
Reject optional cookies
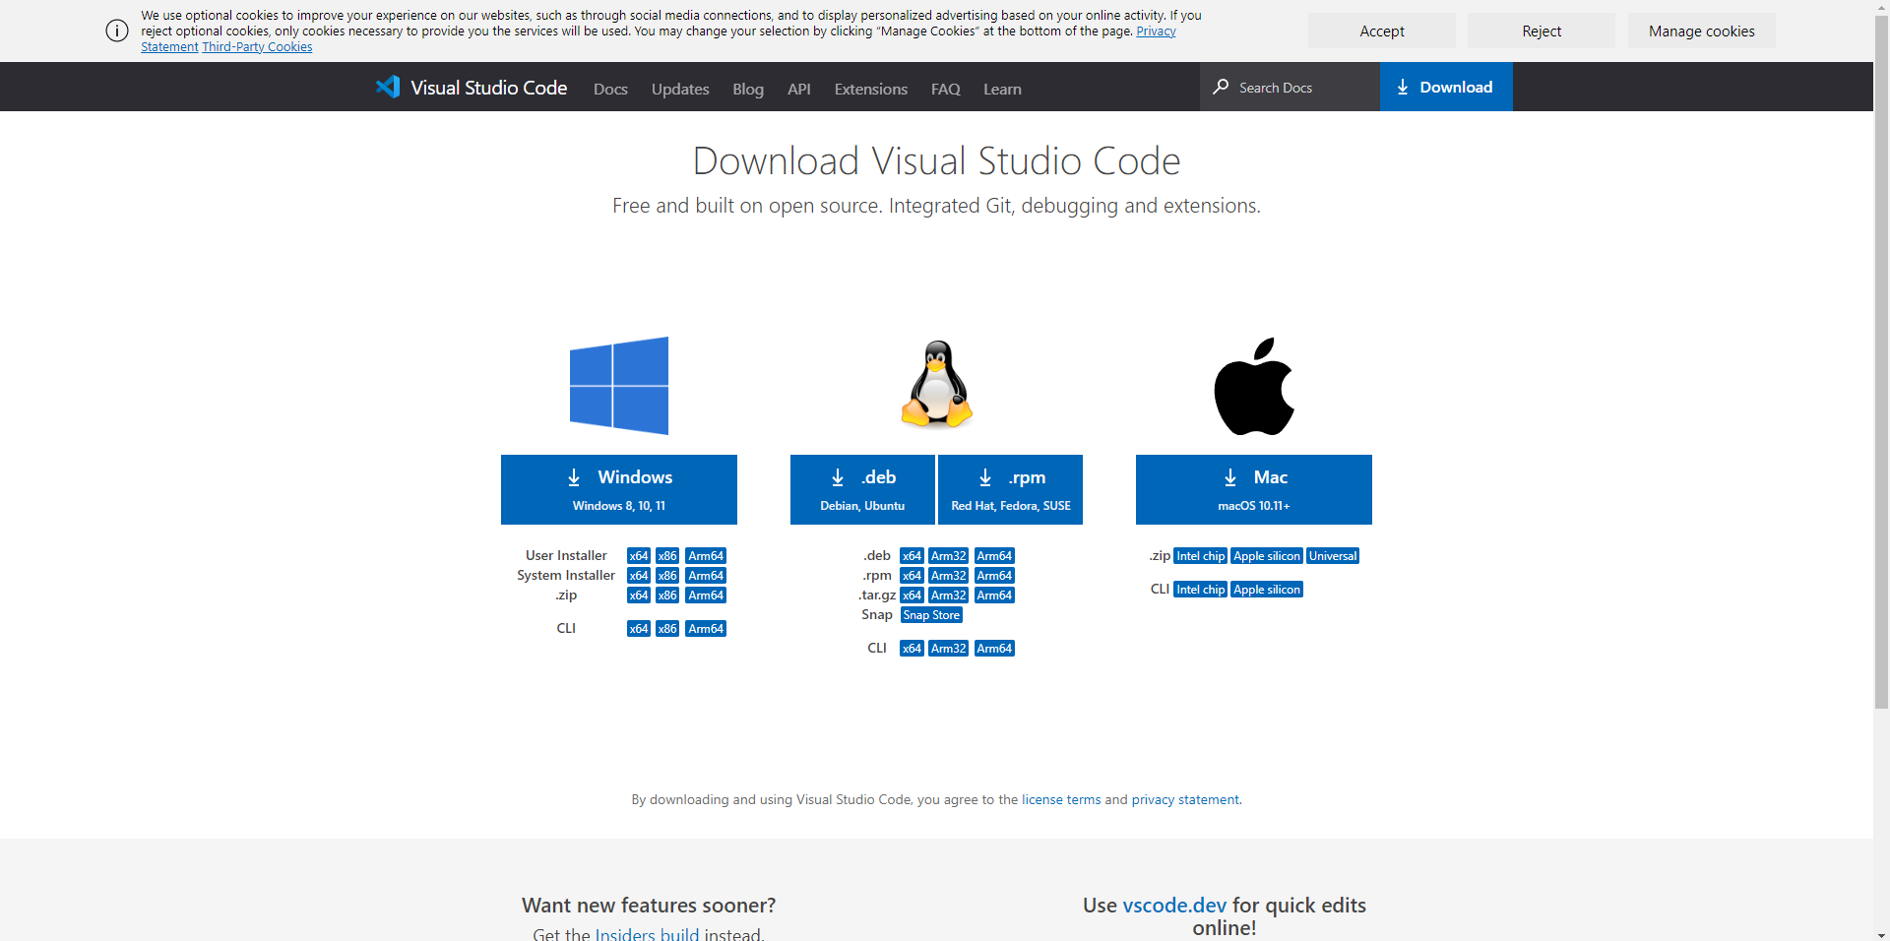click(x=1541, y=31)
